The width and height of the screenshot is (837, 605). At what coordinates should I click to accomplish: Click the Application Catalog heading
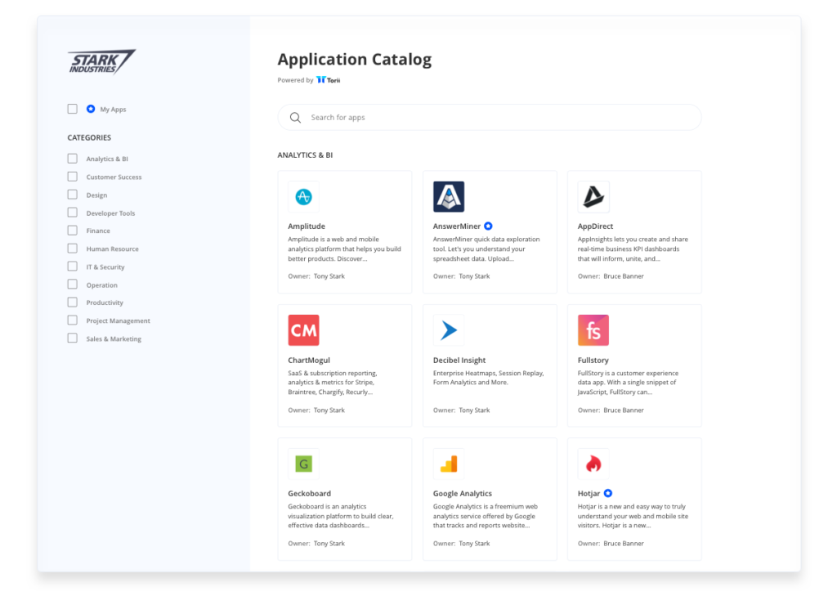click(x=355, y=59)
